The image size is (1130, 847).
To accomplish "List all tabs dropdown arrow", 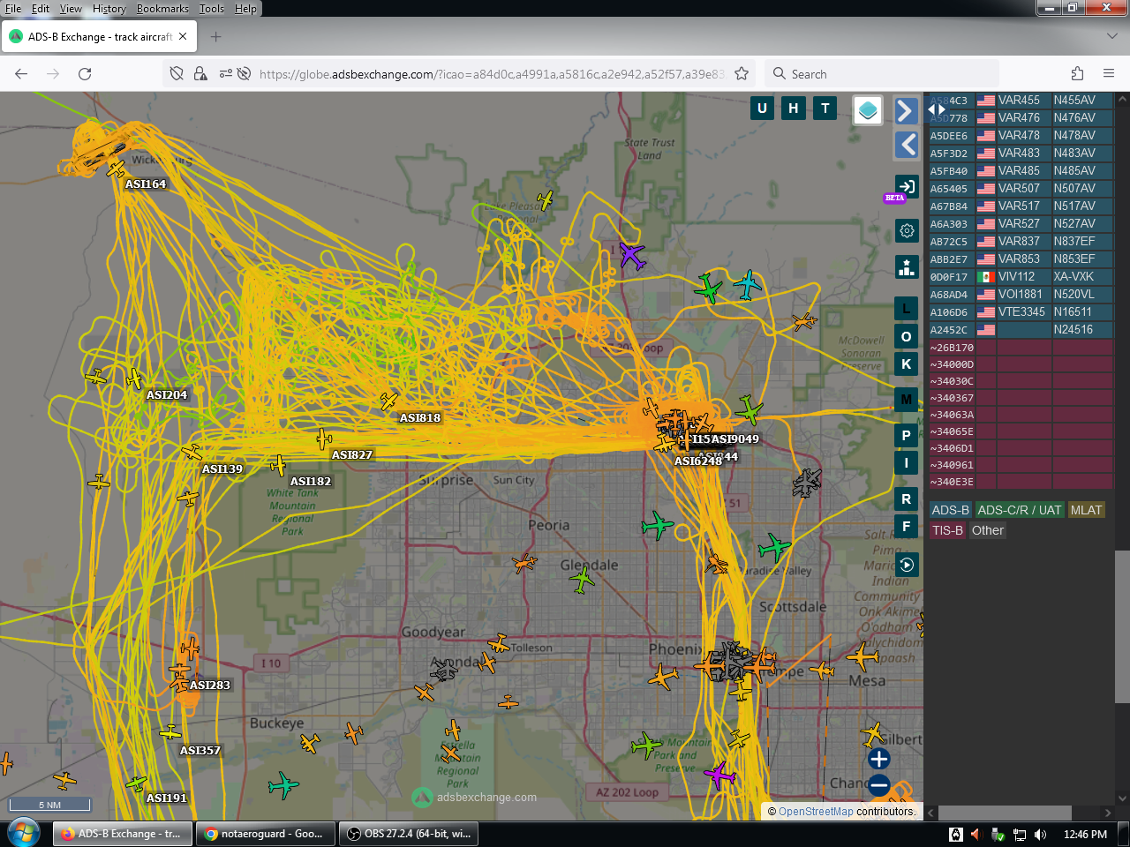I will click(x=1111, y=37).
